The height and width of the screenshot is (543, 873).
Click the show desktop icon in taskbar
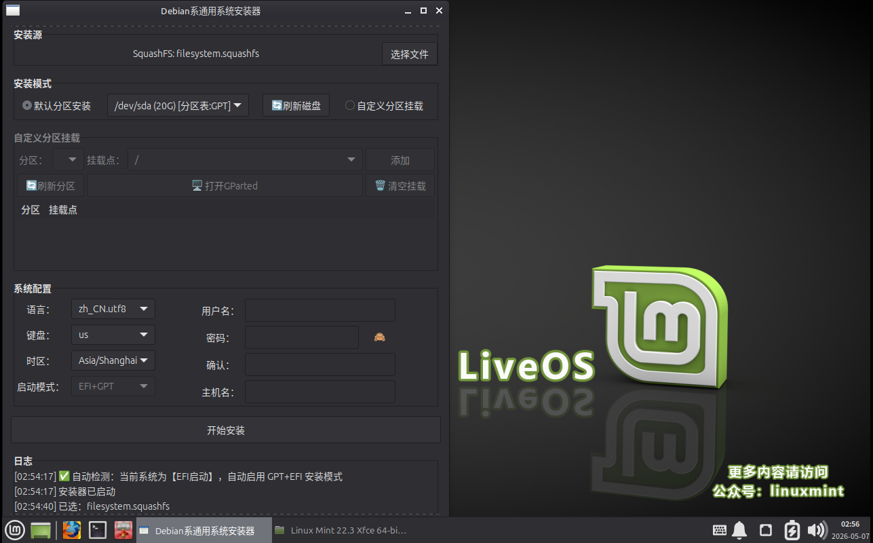click(x=41, y=530)
